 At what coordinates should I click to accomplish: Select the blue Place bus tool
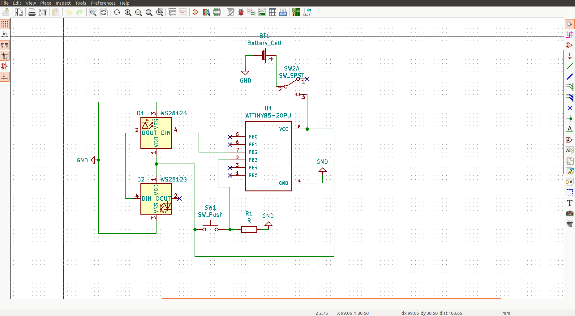[570, 77]
